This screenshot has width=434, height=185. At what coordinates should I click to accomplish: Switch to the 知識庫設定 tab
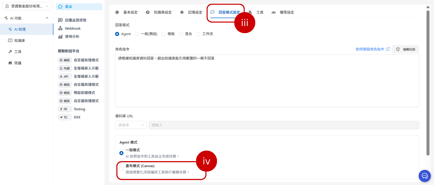tap(159, 12)
